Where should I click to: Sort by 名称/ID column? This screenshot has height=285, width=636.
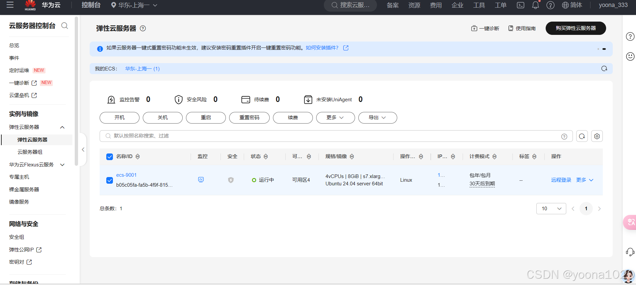(137, 156)
